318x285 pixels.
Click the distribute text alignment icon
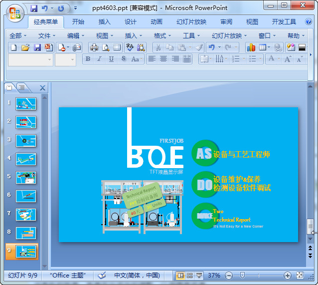[187, 59]
